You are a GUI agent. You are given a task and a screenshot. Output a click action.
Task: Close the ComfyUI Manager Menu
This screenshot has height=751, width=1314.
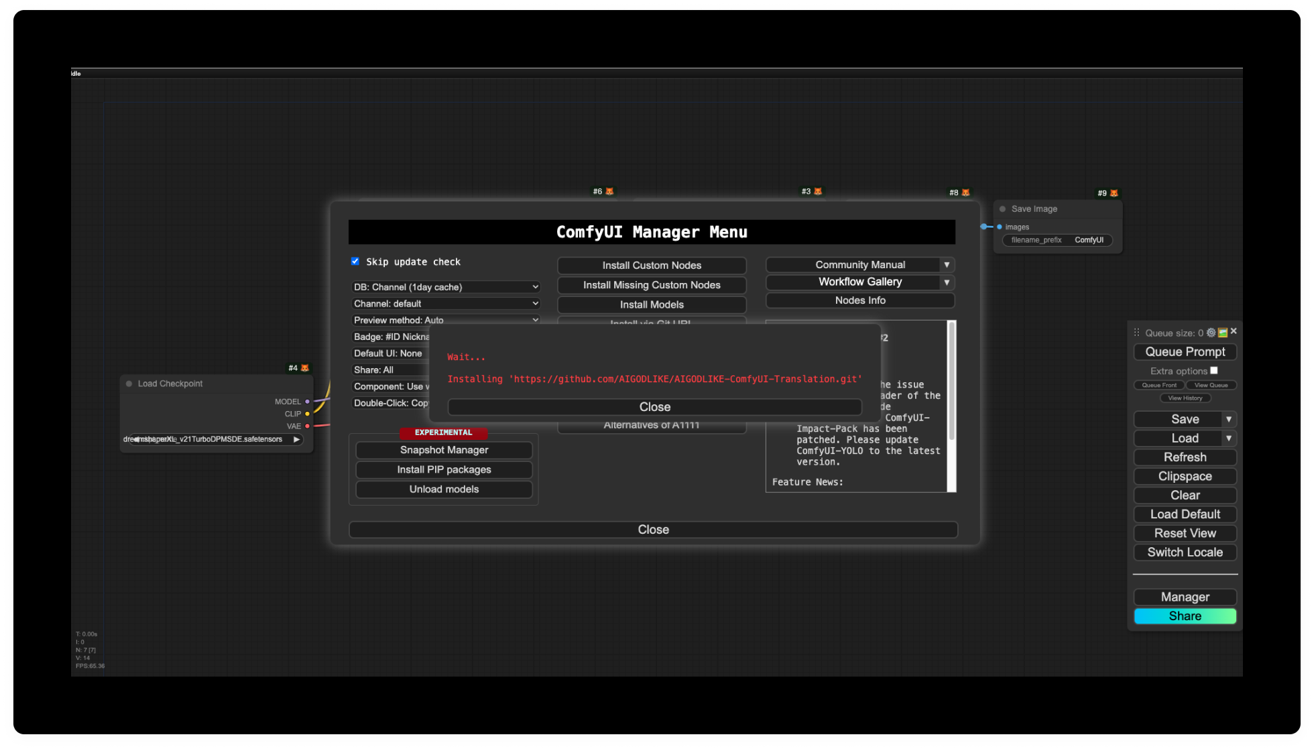point(653,530)
